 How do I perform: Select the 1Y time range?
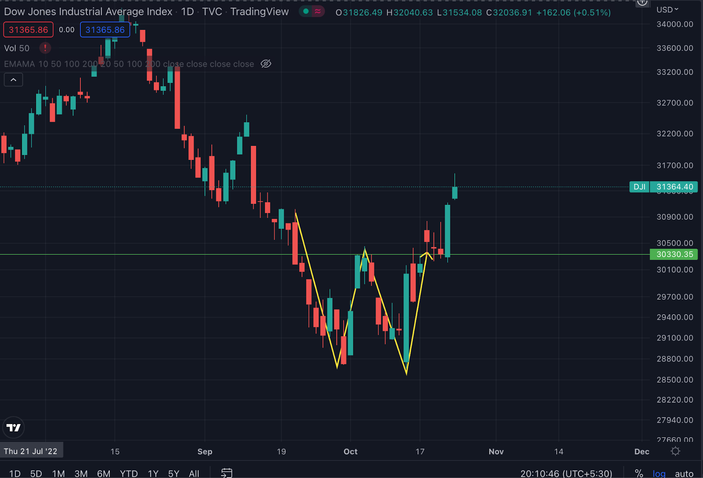[153, 474]
